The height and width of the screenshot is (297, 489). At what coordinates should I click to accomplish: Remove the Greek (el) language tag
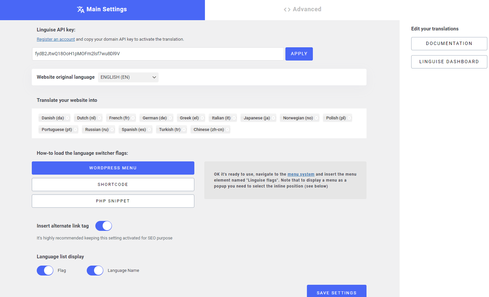(x=202, y=118)
